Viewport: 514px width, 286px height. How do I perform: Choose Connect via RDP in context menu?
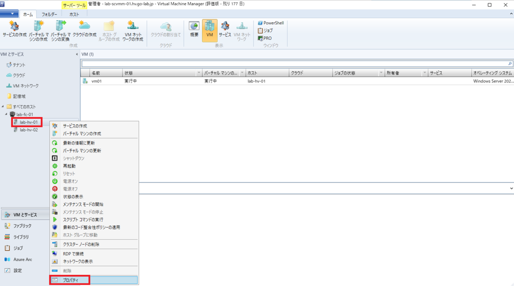click(x=94, y=253)
